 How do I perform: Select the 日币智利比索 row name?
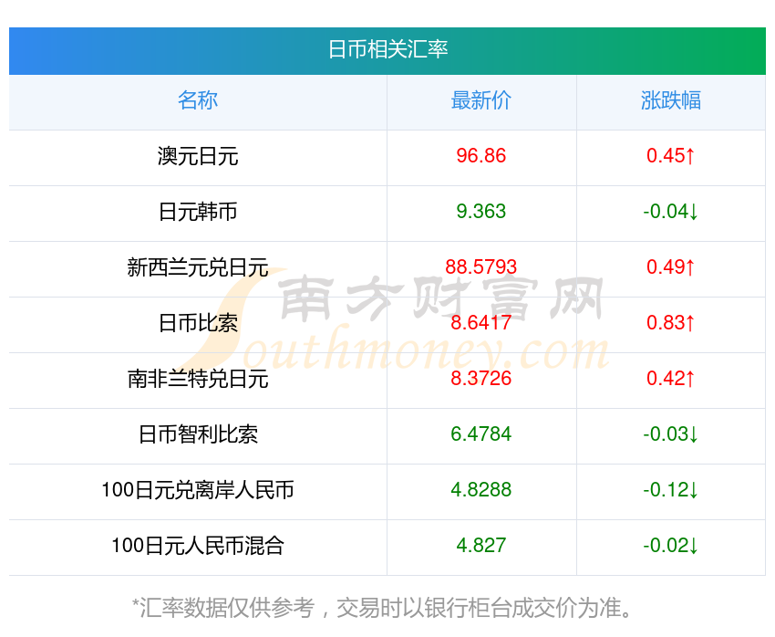(198, 434)
